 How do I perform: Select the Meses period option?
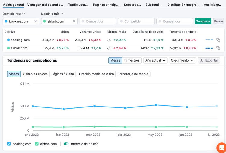point(115,60)
